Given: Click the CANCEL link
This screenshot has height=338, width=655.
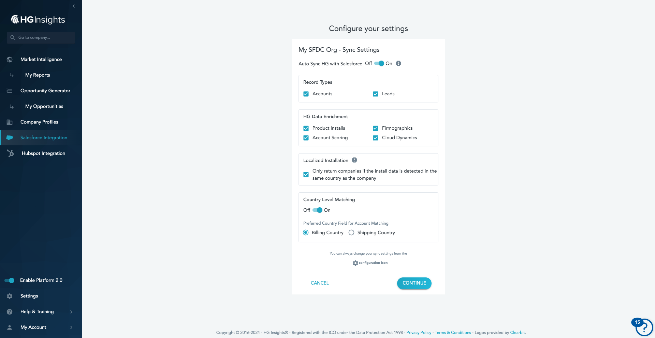Looking at the screenshot, I should pos(320,283).
